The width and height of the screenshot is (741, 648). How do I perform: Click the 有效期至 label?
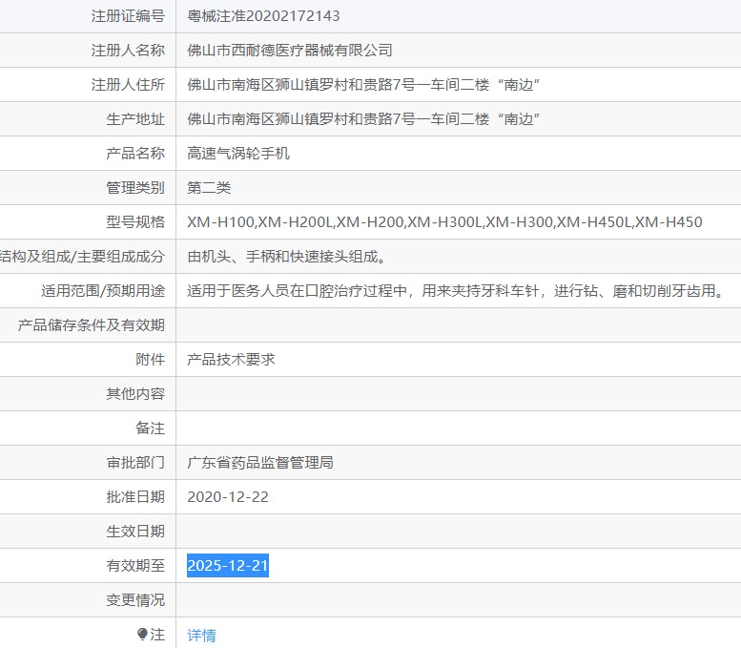(x=135, y=566)
